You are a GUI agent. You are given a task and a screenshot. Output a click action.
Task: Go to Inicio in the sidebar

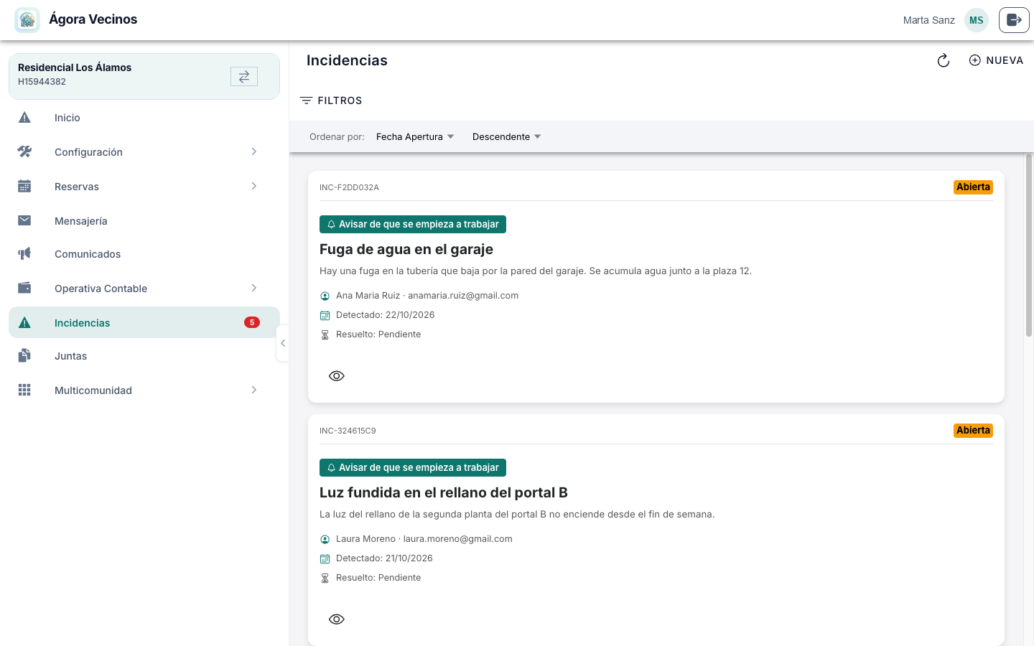[144, 118]
